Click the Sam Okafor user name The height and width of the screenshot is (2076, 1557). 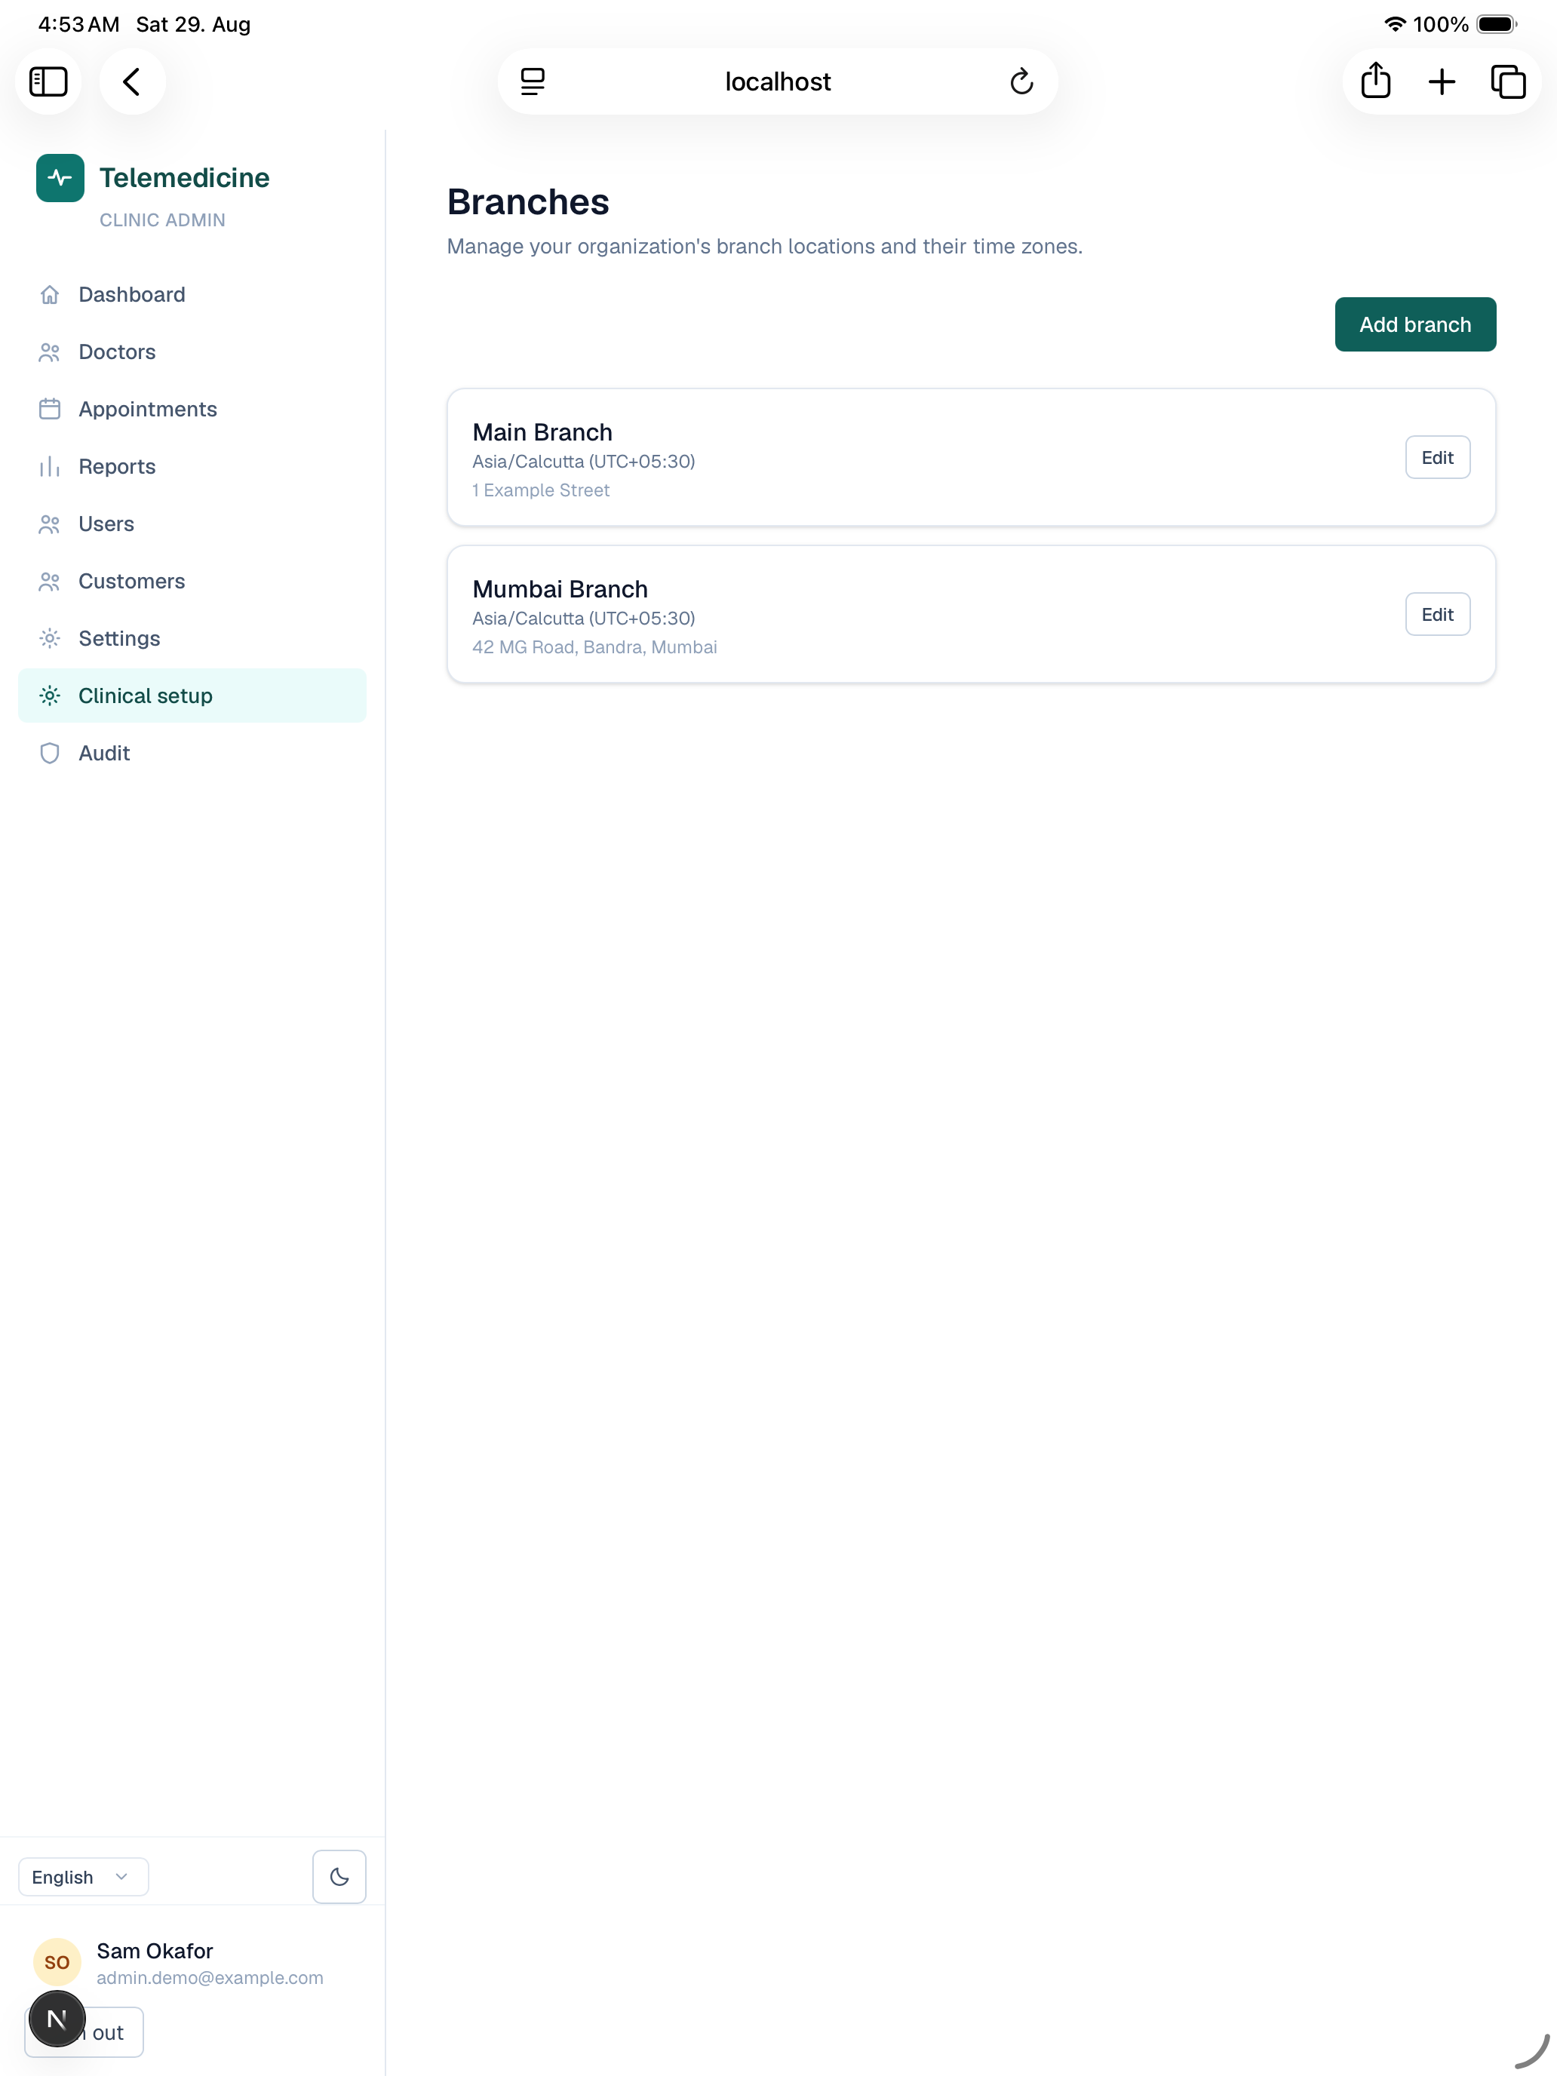pyautogui.click(x=155, y=1950)
